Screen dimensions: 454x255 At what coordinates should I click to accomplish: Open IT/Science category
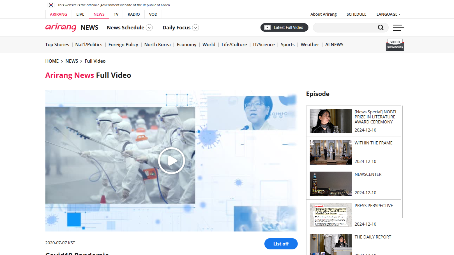(264, 45)
